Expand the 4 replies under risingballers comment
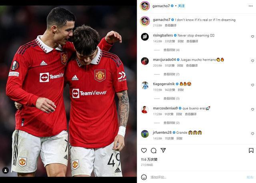The width and height of the screenshot is (256, 183). point(172,50)
